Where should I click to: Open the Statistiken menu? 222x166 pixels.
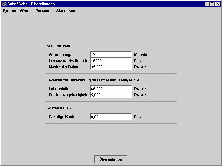[66, 11]
